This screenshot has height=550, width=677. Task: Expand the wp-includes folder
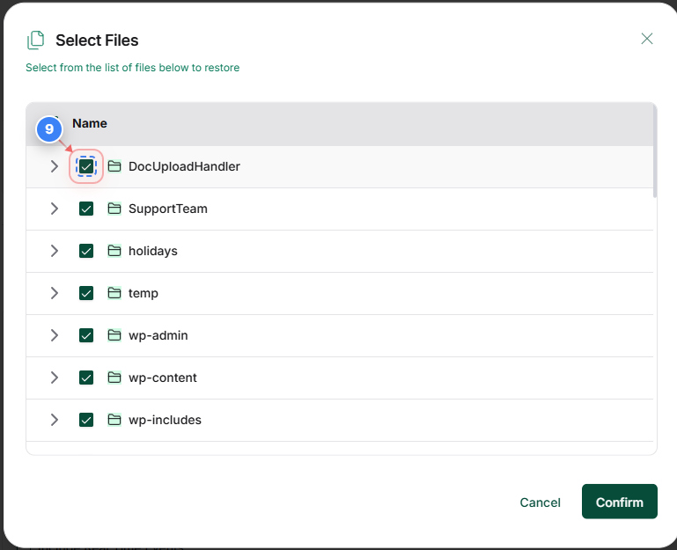[54, 420]
